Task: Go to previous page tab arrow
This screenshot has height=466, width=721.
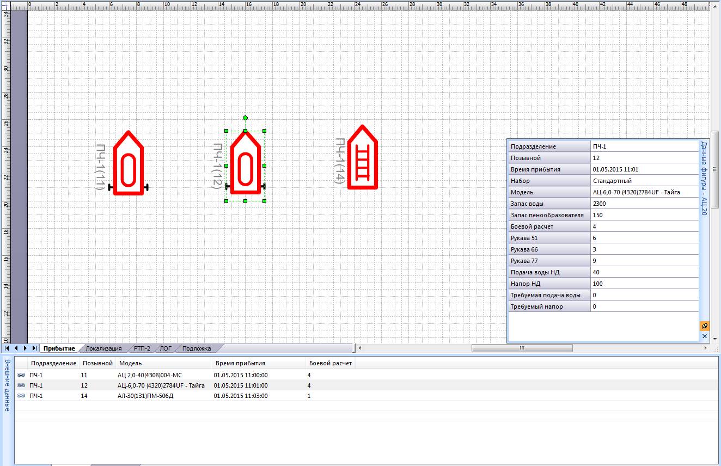Action: pyautogui.click(x=16, y=348)
